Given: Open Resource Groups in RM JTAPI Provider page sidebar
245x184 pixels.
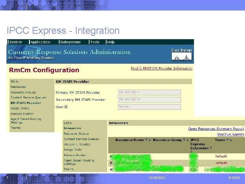Looking at the screenshot, I should tap(23, 92).
